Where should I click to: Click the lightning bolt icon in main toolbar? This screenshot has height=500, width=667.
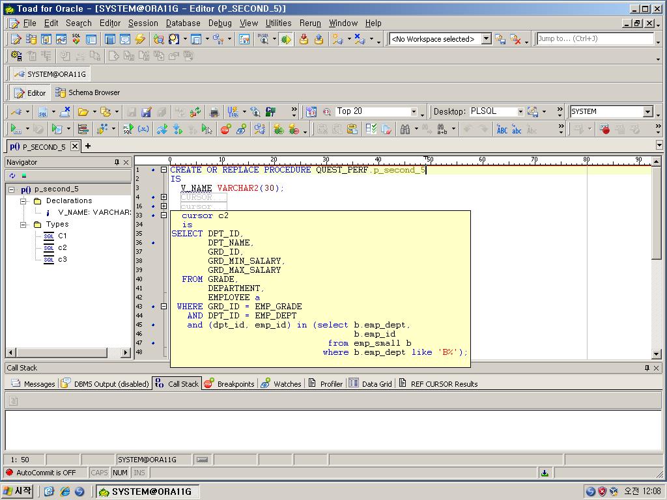(x=140, y=39)
